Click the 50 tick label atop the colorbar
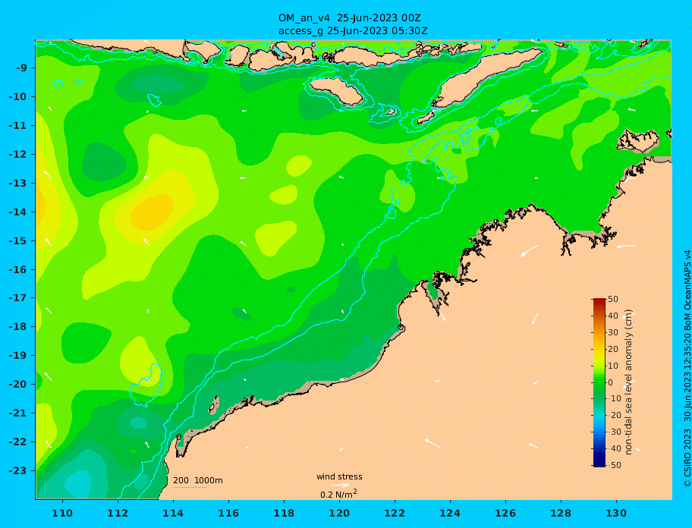692x528 pixels. point(613,299)
